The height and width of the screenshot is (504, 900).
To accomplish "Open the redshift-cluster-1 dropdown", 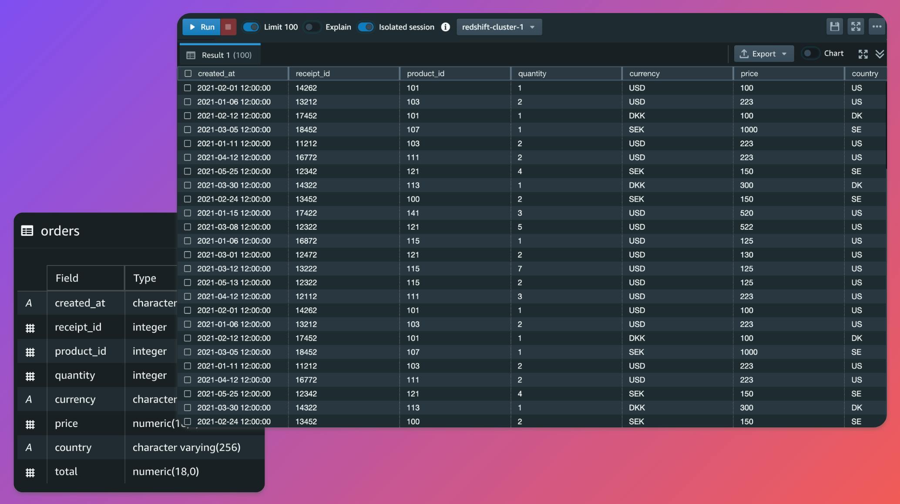I will (499, 27).
